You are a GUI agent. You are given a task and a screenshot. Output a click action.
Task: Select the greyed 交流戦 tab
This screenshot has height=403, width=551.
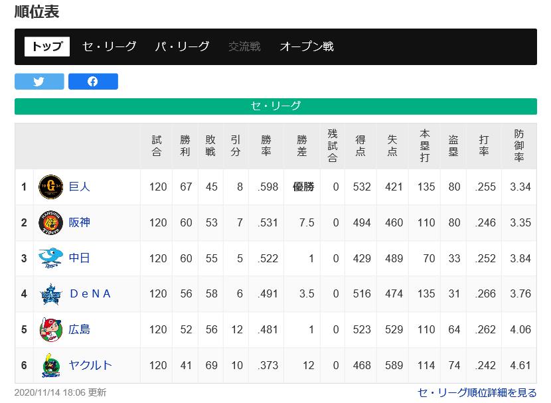point(244,46)
